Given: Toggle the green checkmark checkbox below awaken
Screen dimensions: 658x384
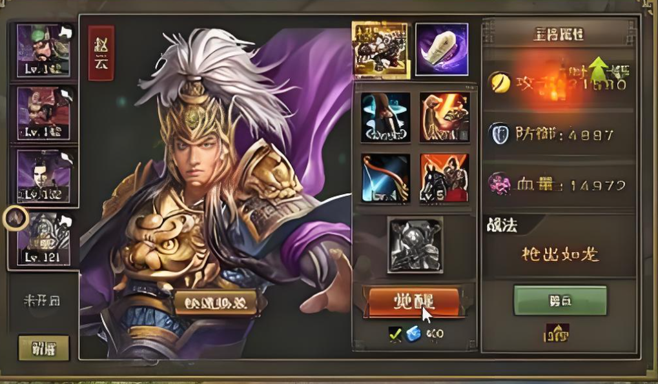Looking at the screenshot, I should point(395,334).
